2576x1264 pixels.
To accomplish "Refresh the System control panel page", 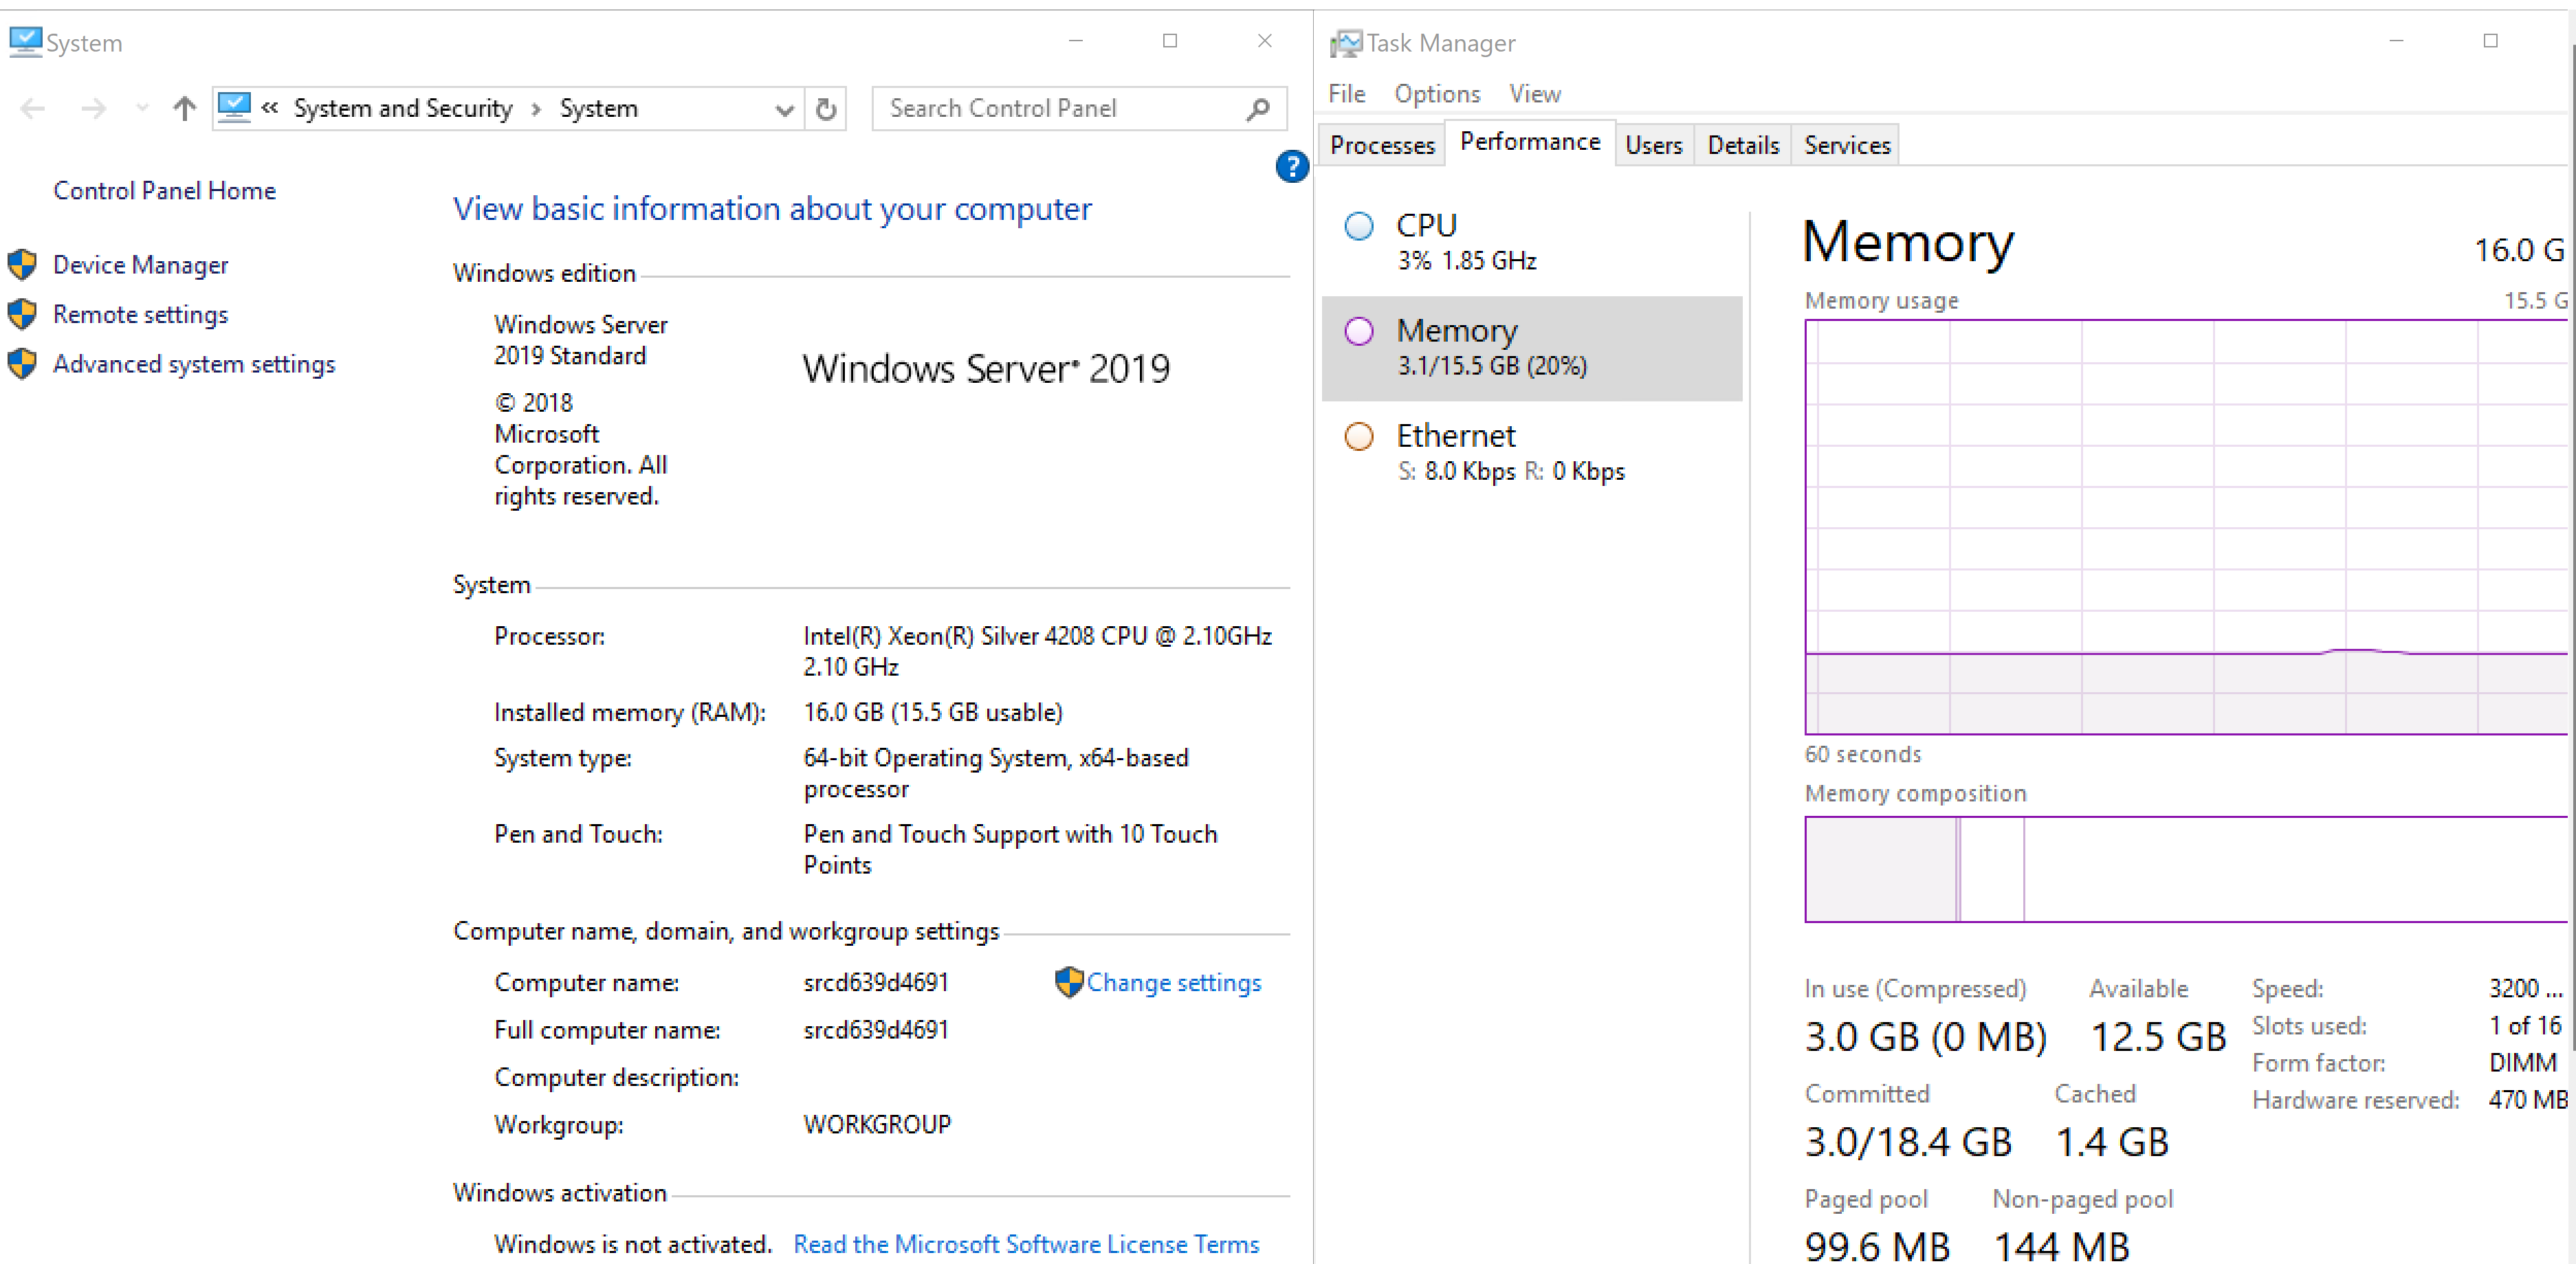I will tap(826, 109).
